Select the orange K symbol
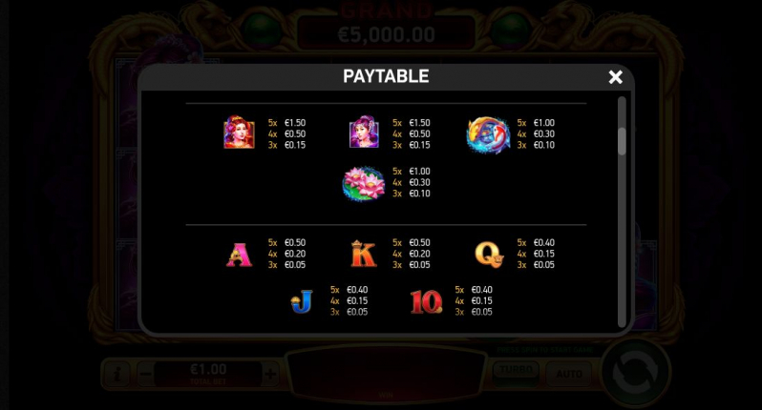762x410 pixels. [364, 254]
